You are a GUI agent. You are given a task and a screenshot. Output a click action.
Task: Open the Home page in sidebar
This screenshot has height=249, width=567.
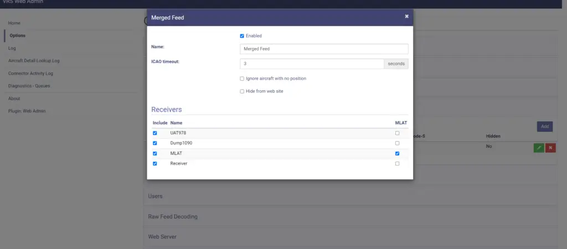[x=14, y=23]
